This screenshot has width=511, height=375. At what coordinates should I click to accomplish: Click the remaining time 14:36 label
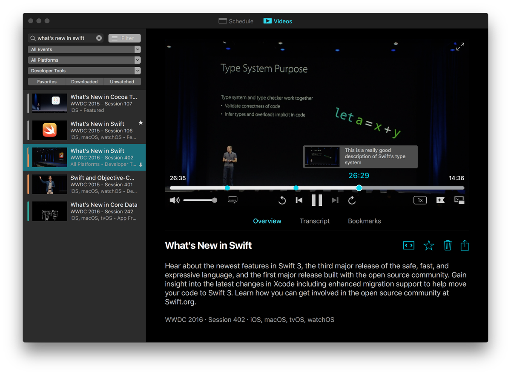tap(456, 178)
